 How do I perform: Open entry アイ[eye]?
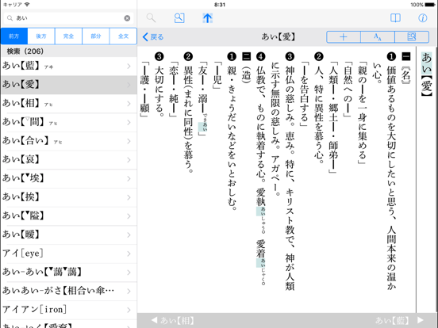(69, 254)
